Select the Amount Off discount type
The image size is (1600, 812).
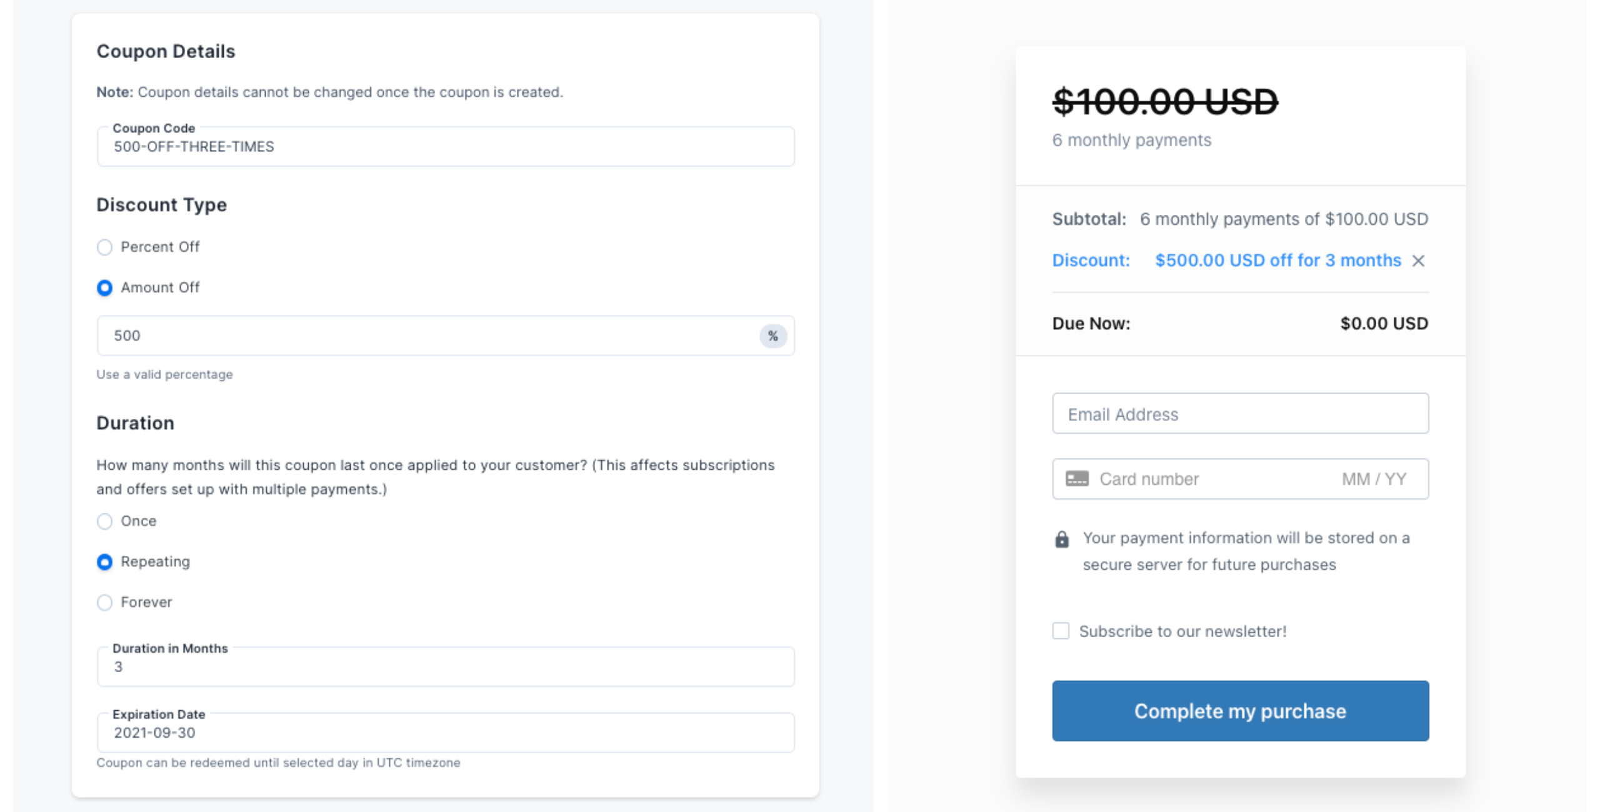click(104, 288)
